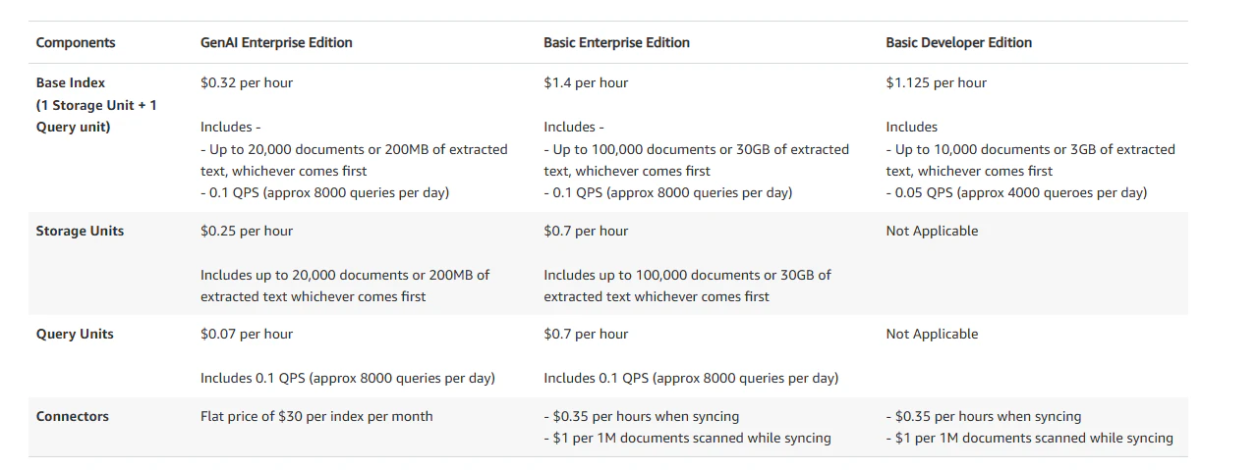Click the $1.4 per hour price
1258x470 pixels.
pos(586,83)
